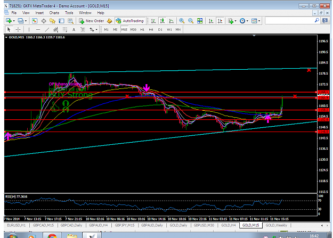Open the chat speech-bubble icon
333x238 pixels.
coord(325,21)
